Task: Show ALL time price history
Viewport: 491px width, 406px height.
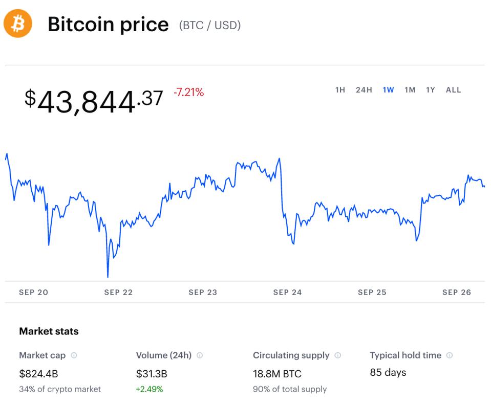Action: point(454,90)
